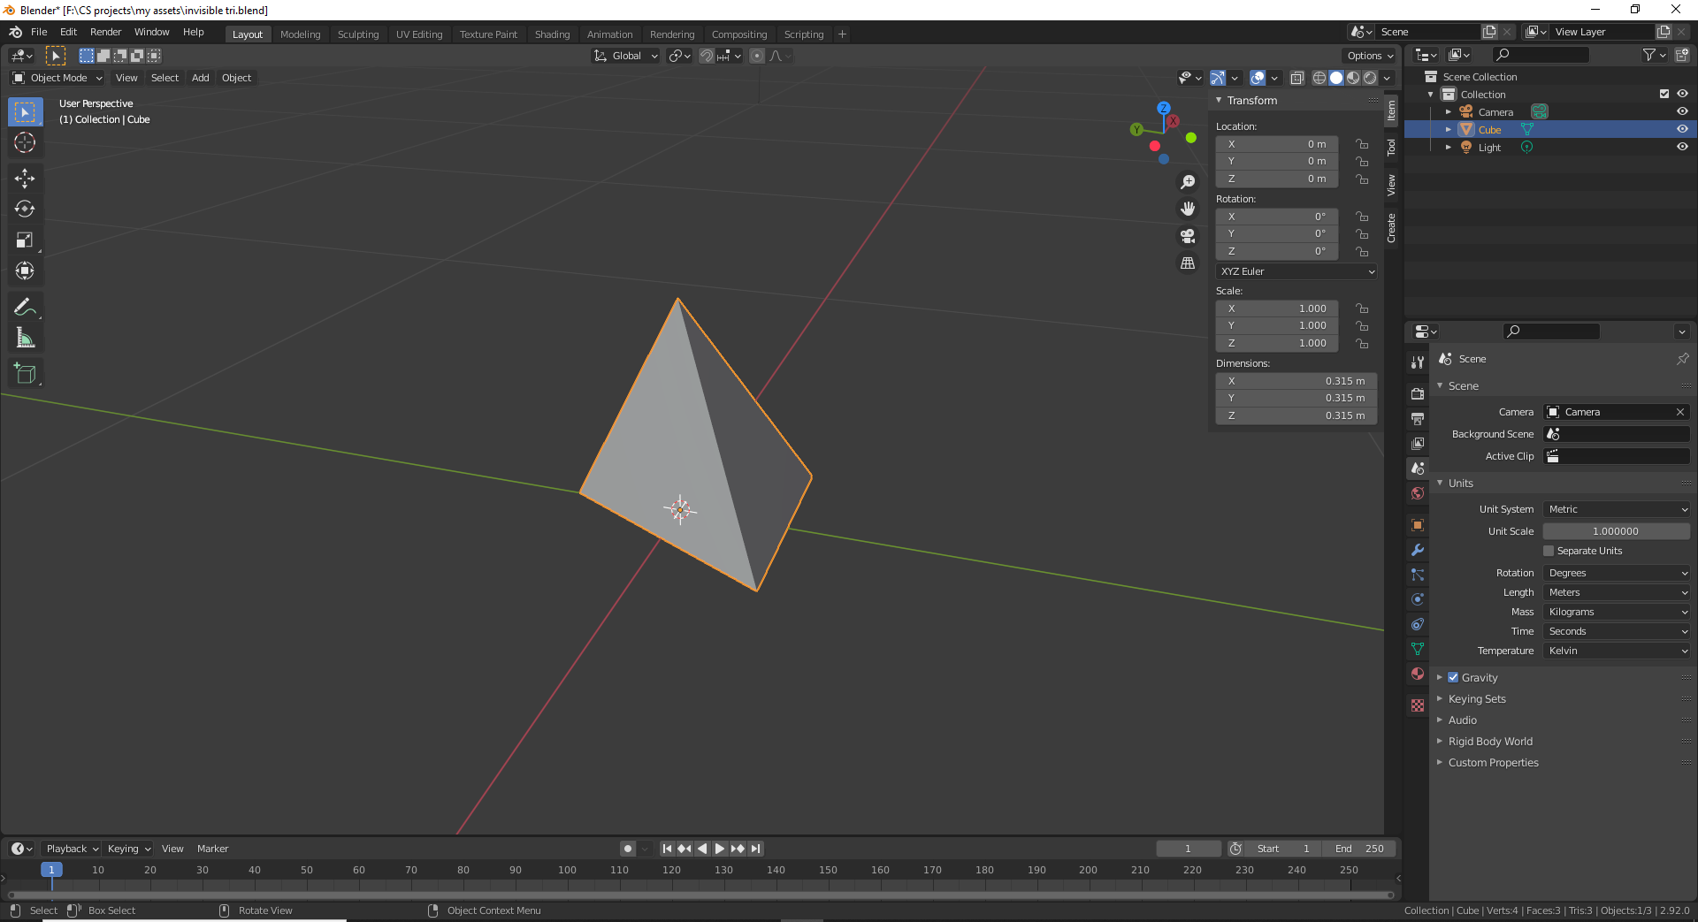
Task: Expand the Rigid Body World panel
Action: [x=1490, y=741]
